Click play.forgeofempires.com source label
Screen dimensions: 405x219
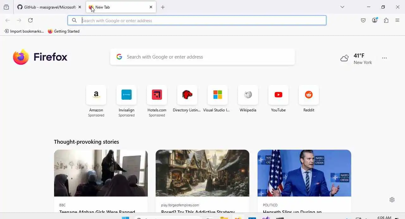tap(180, 205)
